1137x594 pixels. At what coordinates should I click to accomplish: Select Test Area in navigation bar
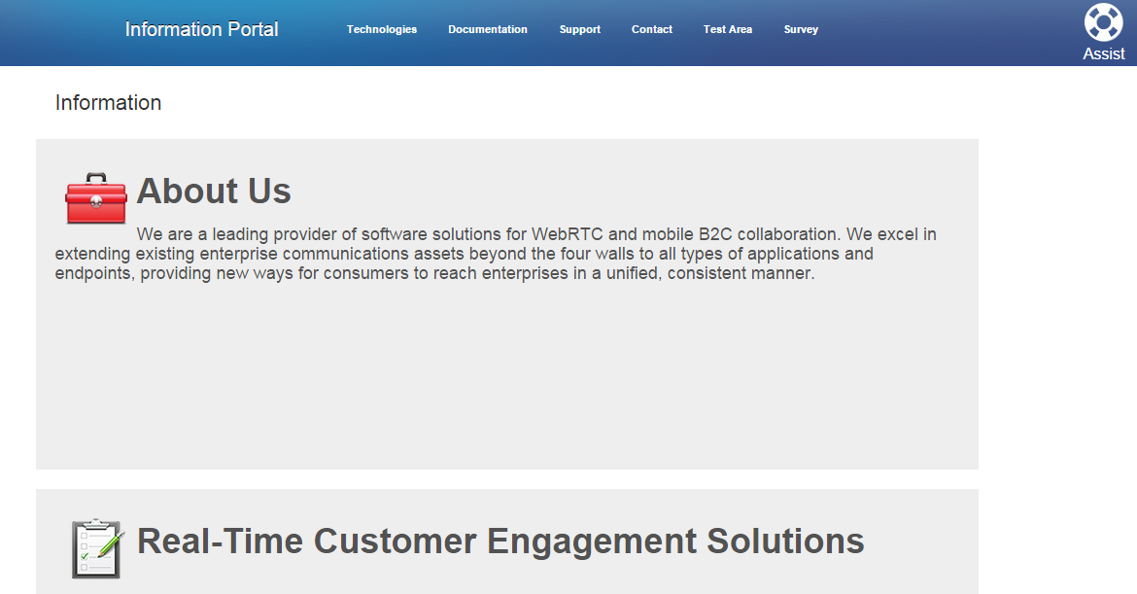pyautogui.click(x=727, y=30)
